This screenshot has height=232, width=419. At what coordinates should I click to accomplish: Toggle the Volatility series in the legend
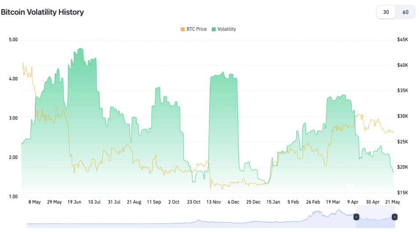click(224, 29)
